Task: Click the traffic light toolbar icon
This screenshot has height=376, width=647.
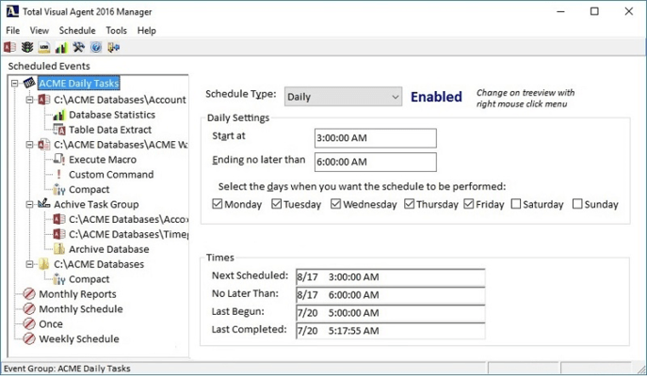Action: pos(26,47)
